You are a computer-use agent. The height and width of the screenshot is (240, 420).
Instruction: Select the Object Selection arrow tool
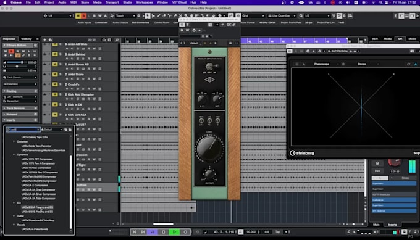(148, 16)
